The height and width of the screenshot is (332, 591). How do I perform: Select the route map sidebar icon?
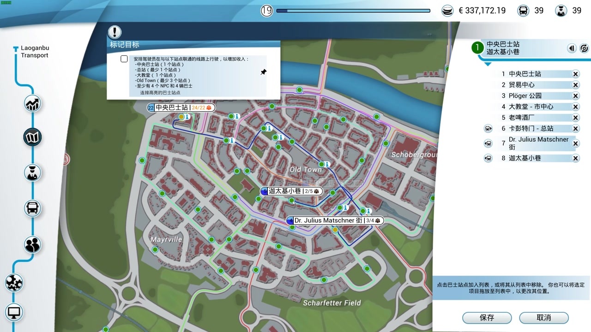click(x=33, y=137)
